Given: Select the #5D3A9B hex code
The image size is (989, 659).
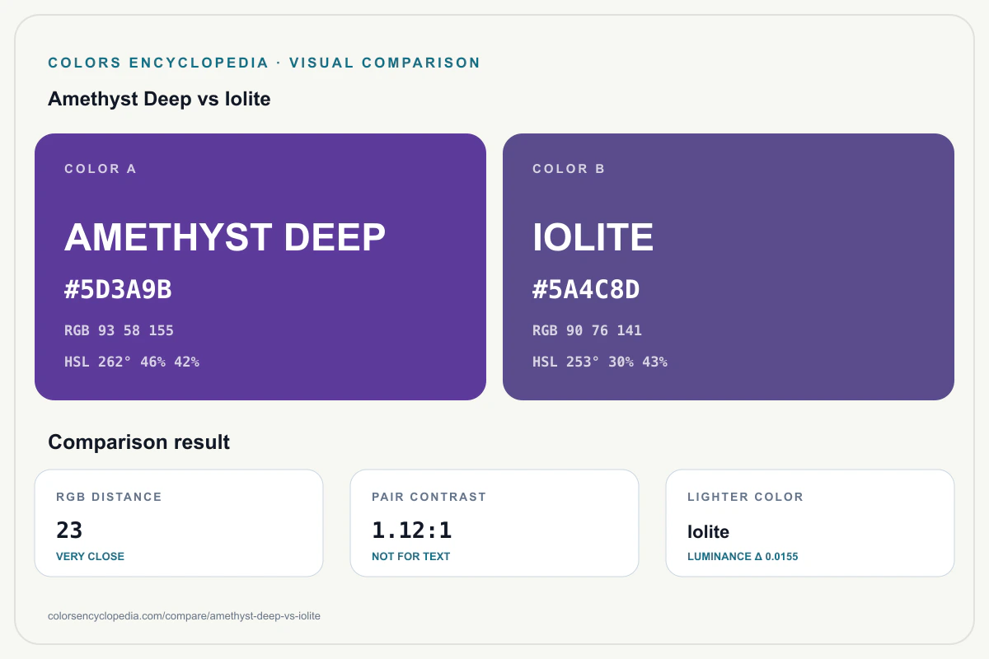Looking at the screenshot, I should point(118,290).
